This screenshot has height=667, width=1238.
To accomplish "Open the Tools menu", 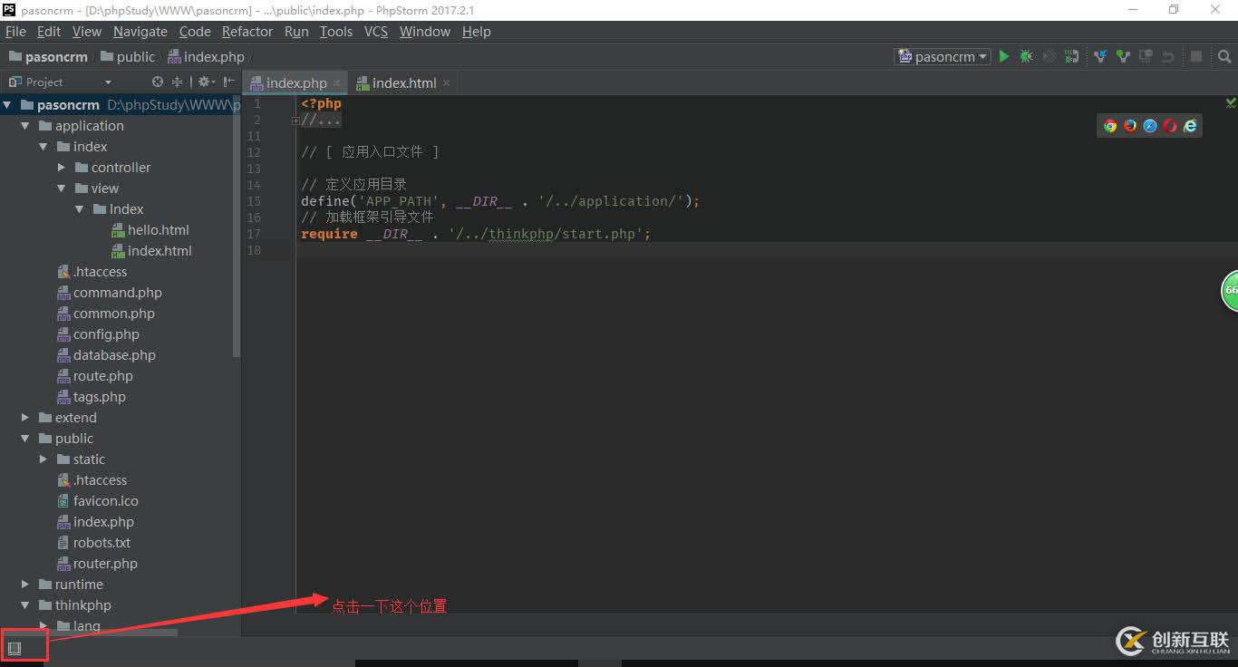I will coord(336,32).
